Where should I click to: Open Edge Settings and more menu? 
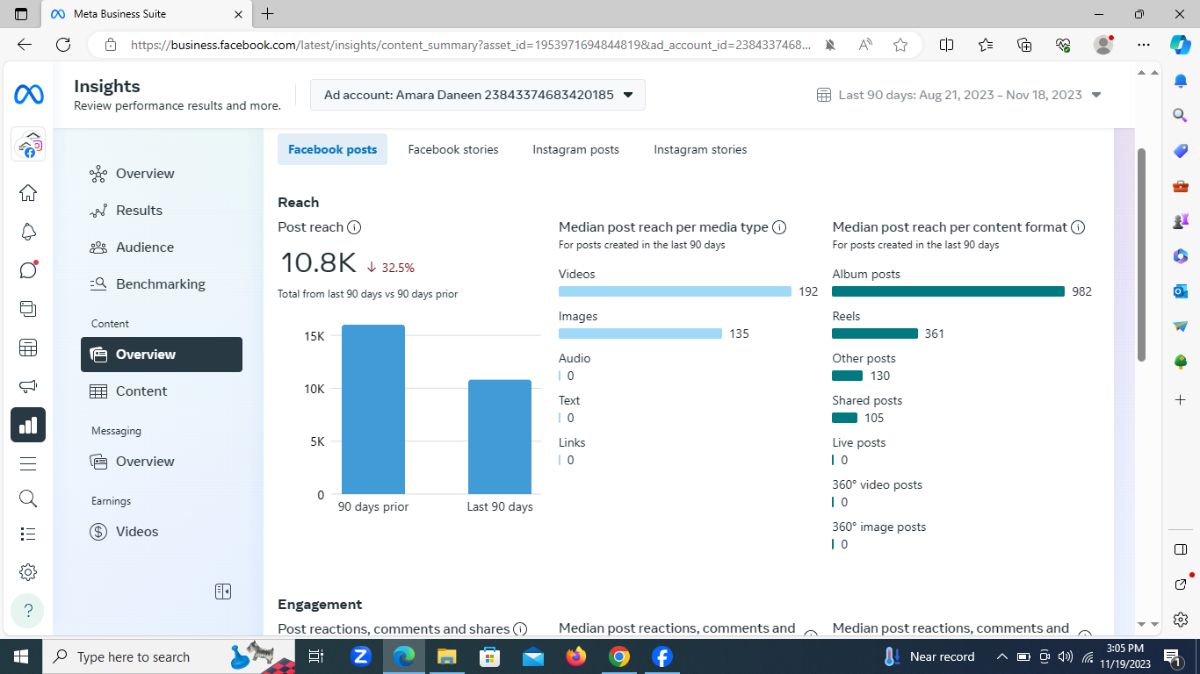pyautogui.click(x=1143, y=45)
